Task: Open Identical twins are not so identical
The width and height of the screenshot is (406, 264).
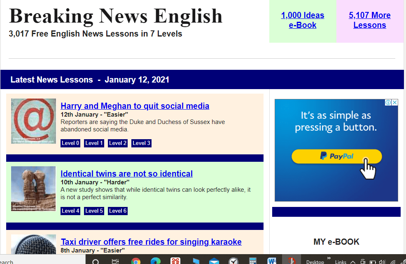Action: [126, 174]
